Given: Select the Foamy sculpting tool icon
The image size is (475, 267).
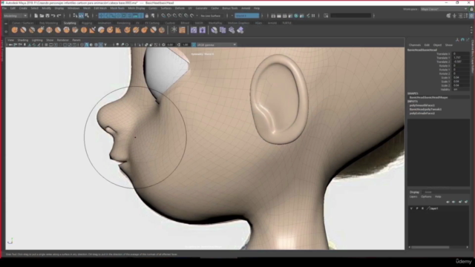Looking at the screenshot, I should click(67, 30).
